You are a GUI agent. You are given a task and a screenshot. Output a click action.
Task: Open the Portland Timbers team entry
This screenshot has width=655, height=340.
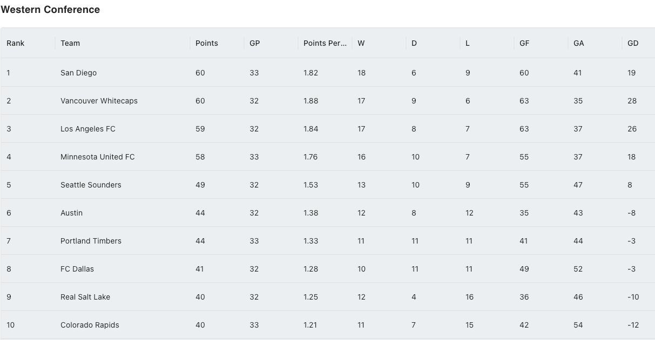[91, 241]
